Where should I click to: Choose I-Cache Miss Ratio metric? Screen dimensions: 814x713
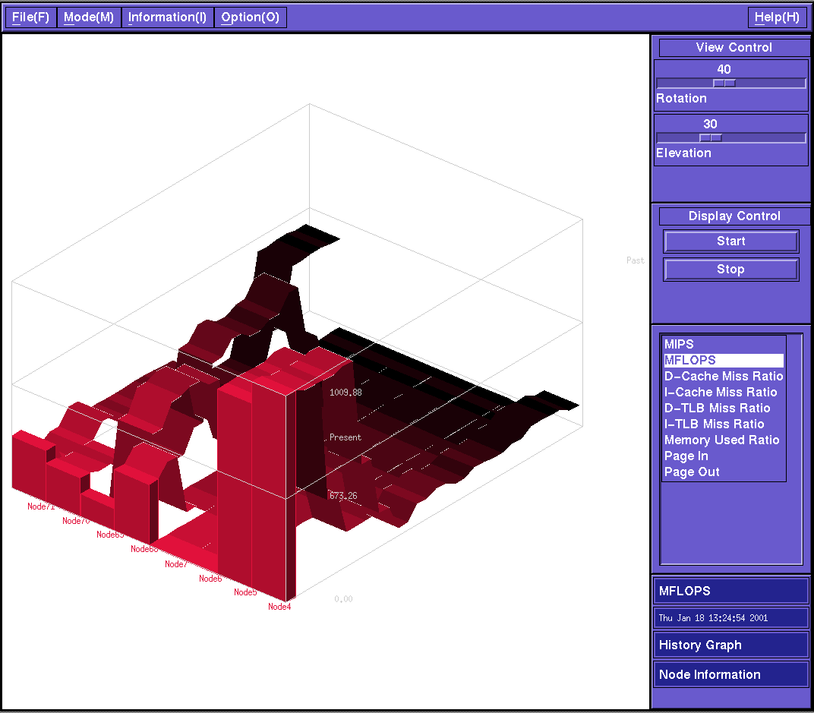tap(720, 393)
